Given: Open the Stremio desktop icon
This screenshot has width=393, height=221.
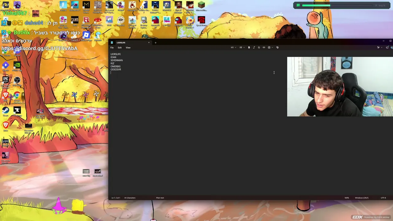Looking at the screenshot, I should (5, 66).
